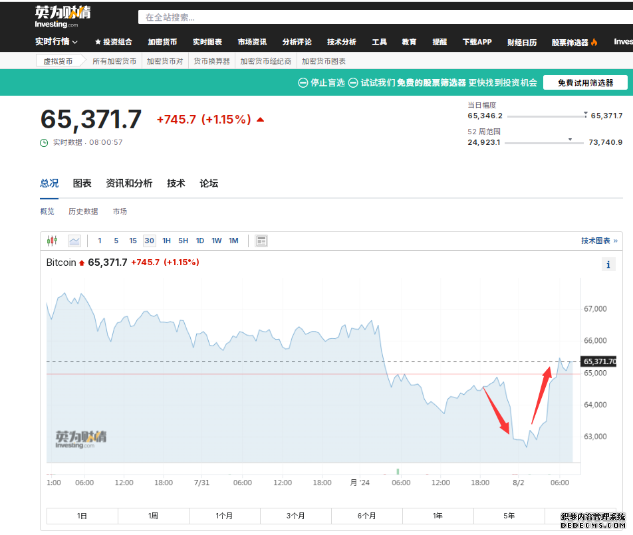Click the flame icon beside 股票筛选器

(x=594, y=42)
